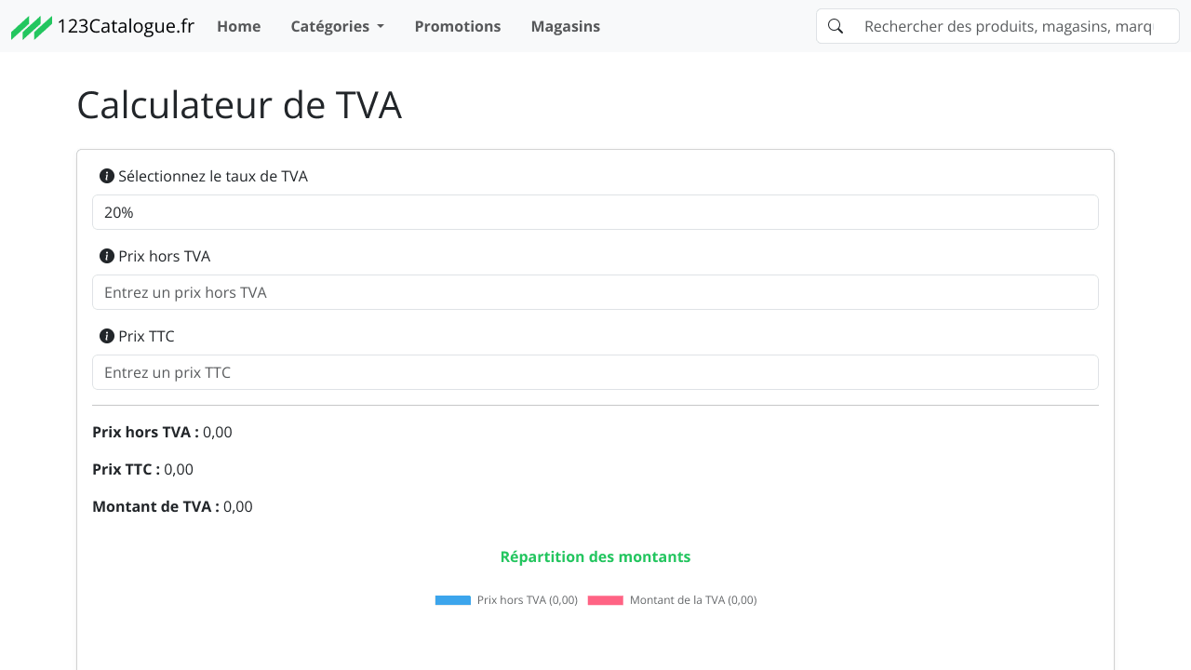Select Home in the navigation bar
Screen dimensions: 1191x670
point(238,26)
